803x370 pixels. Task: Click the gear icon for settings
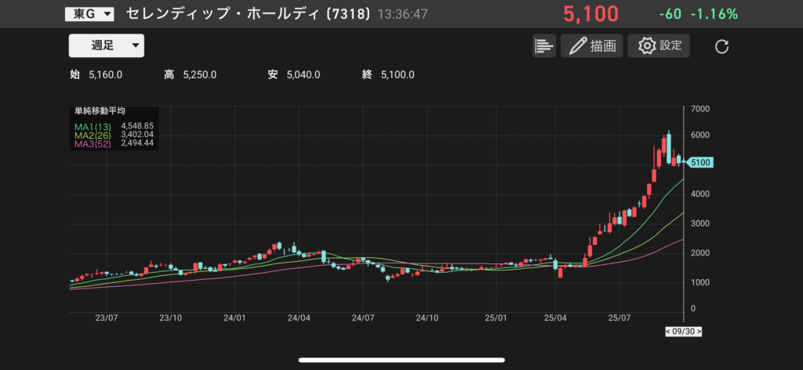tap(647, 45)
